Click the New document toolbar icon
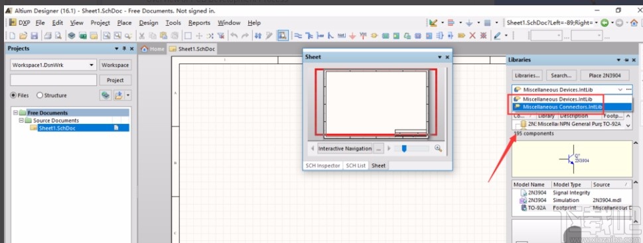643x243 pixels. click(13, 36)
